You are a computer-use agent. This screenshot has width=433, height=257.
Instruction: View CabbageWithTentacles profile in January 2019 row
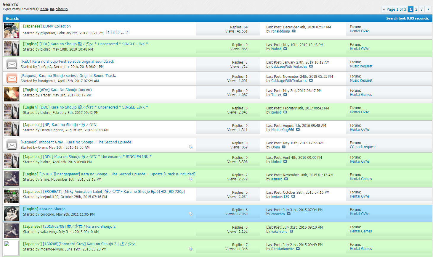289,67
